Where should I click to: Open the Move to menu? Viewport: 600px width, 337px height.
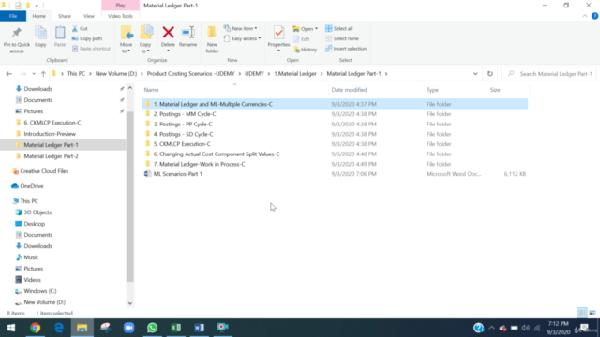(x=126, y=39)
